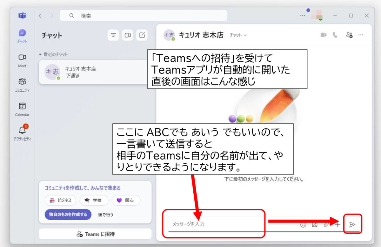The height and width of the screenshot is (247, 381).
Task: Click 後で行う link
Action: [x=106, y=215]
